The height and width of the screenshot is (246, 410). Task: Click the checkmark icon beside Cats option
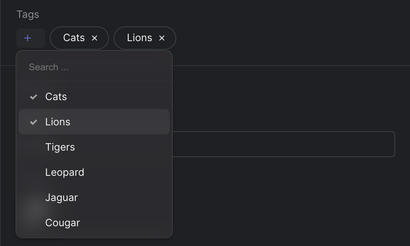33,97
